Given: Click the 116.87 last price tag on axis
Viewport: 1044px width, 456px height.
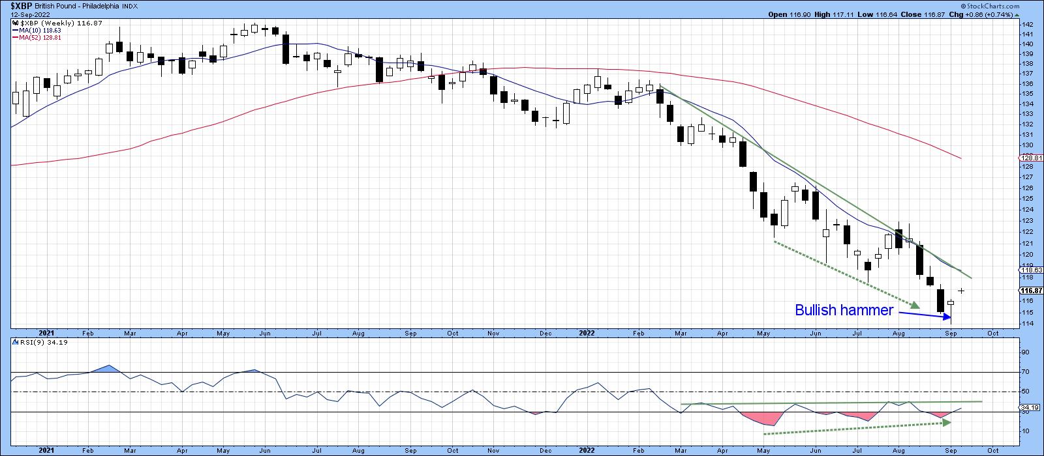Looking at the screenshot, I should click(1031, 291).
